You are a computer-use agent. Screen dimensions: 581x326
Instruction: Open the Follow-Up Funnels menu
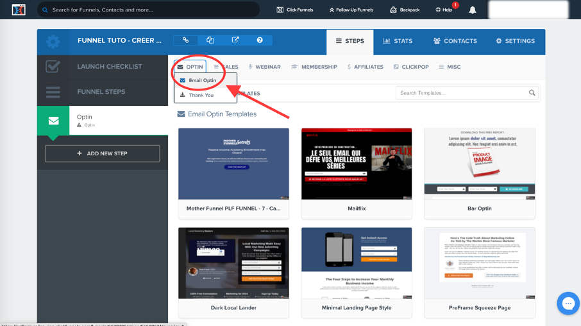[351, 10]
